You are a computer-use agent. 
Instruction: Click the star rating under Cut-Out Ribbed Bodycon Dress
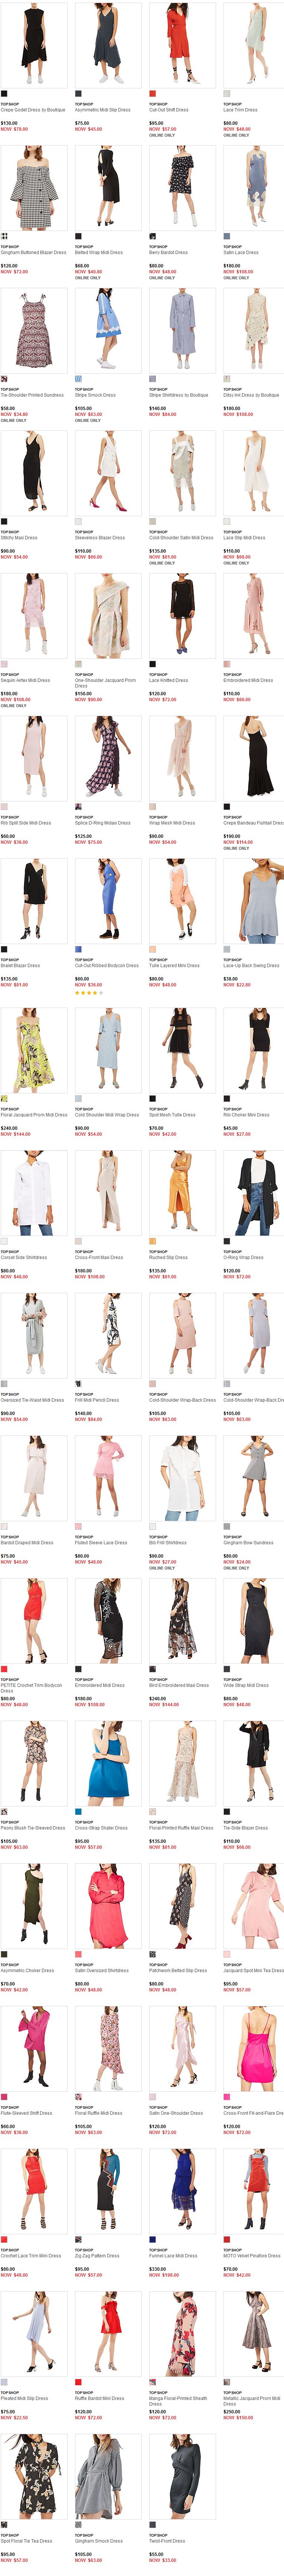coord(88,993)
